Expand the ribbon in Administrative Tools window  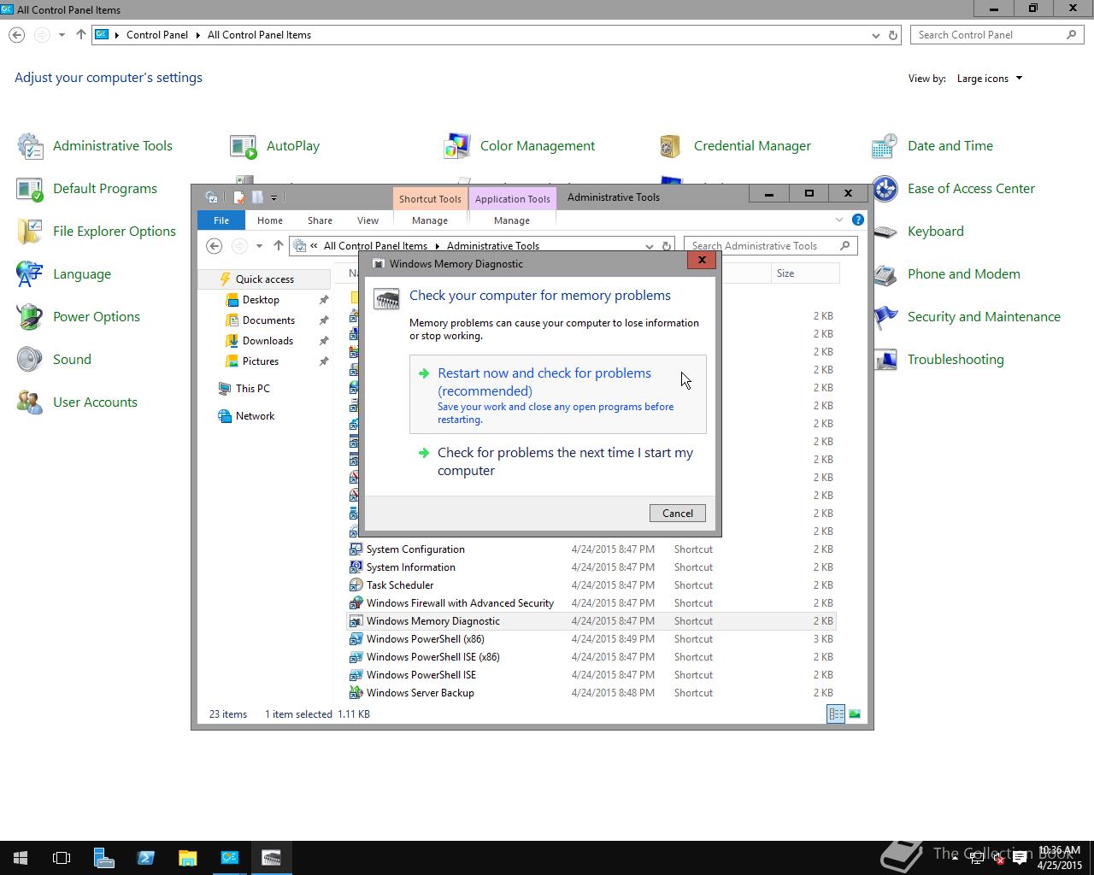pyautogui.click(x=839, y=220)
